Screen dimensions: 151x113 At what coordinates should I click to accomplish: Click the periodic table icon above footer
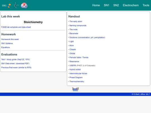[x=75, y=89]
